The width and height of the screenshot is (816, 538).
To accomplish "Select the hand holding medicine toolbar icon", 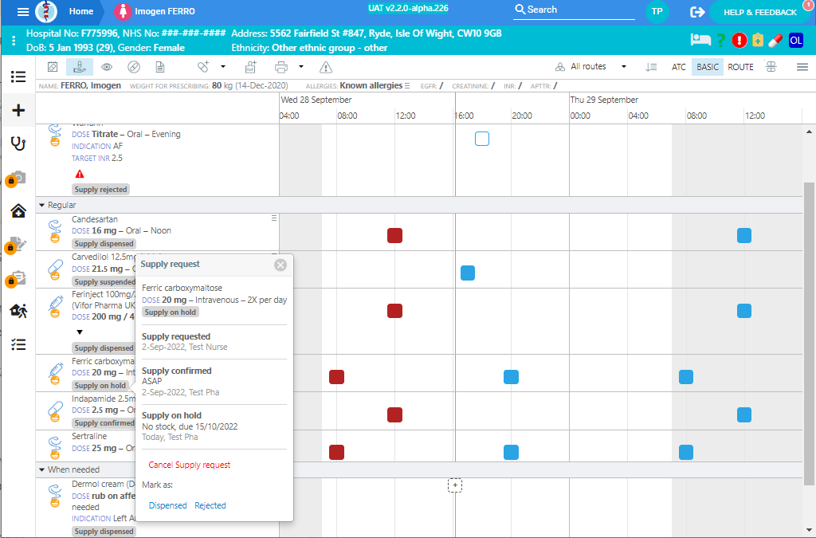I will pyautogui.click(x=80, y=67).
